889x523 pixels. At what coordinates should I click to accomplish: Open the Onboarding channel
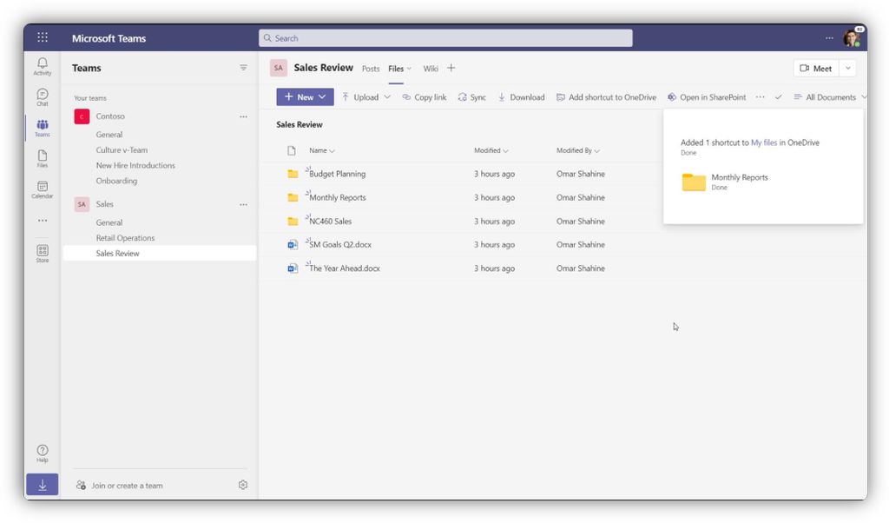click(116, 181)
